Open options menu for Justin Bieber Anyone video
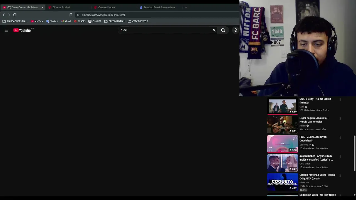The image size is (356, 200). (x=340, y=157)
